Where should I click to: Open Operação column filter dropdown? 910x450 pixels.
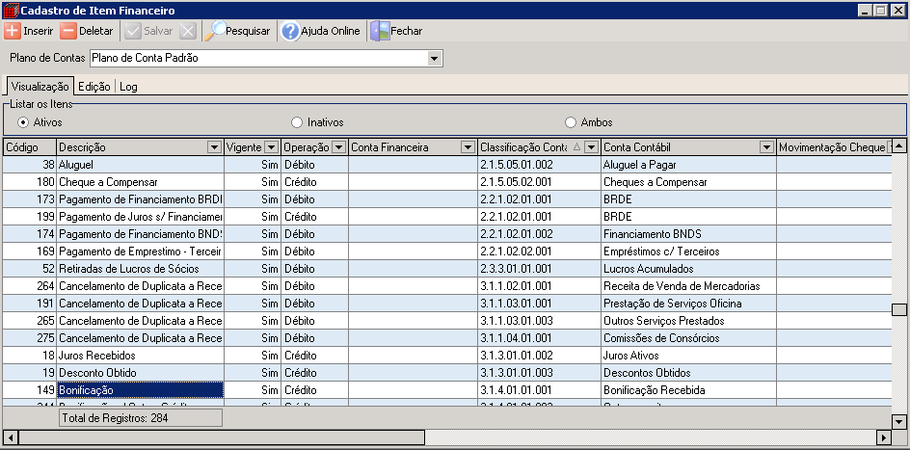click(x=339, y=147)
